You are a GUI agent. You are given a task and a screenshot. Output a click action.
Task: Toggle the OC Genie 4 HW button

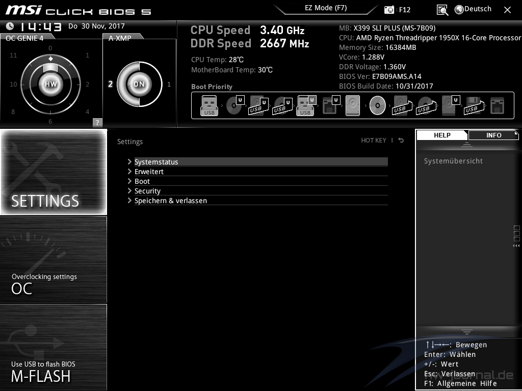50,84
